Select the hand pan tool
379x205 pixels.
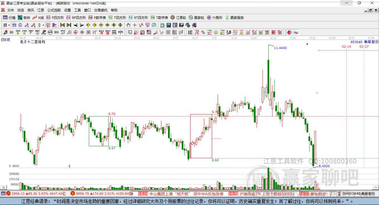coord(128,25)
